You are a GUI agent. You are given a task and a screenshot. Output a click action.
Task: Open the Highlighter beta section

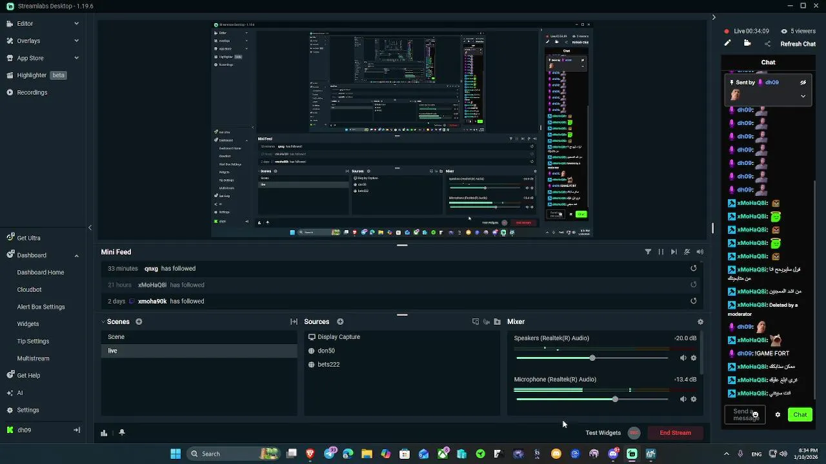35,75
